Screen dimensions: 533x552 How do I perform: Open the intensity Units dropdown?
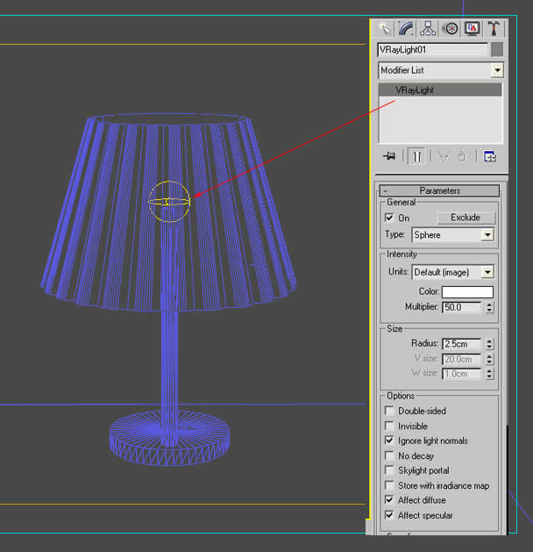[453, 272]
